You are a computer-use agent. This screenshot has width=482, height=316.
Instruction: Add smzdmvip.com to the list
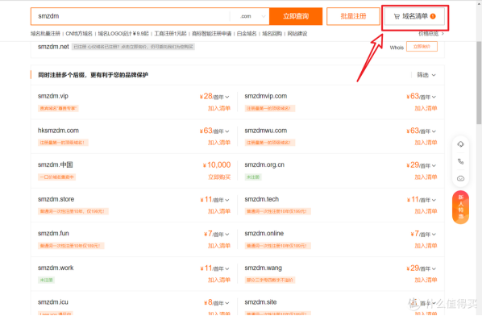pos(426,108)
